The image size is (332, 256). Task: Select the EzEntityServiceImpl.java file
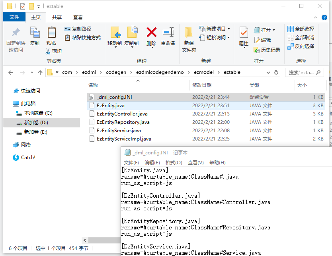tap(206, 139)
